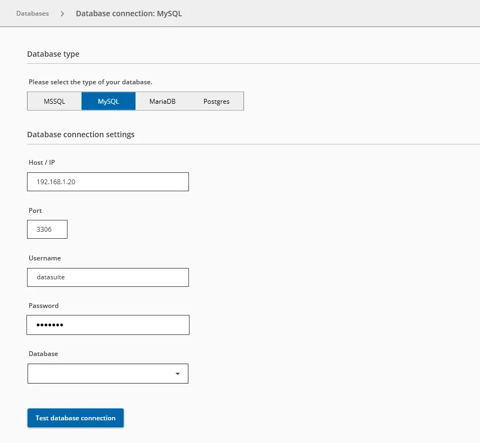Focus the Host / IP input field
This screenshot has height=443, width=480.
point(108,182)
